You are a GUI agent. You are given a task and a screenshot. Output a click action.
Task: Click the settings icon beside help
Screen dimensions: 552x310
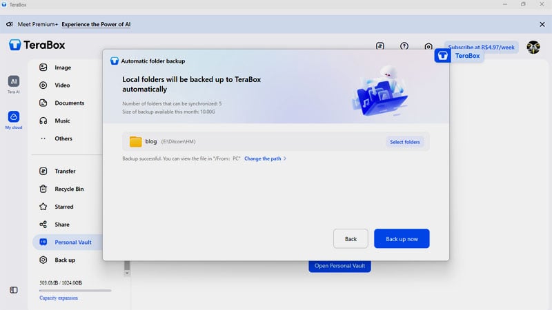click(428, 46)
